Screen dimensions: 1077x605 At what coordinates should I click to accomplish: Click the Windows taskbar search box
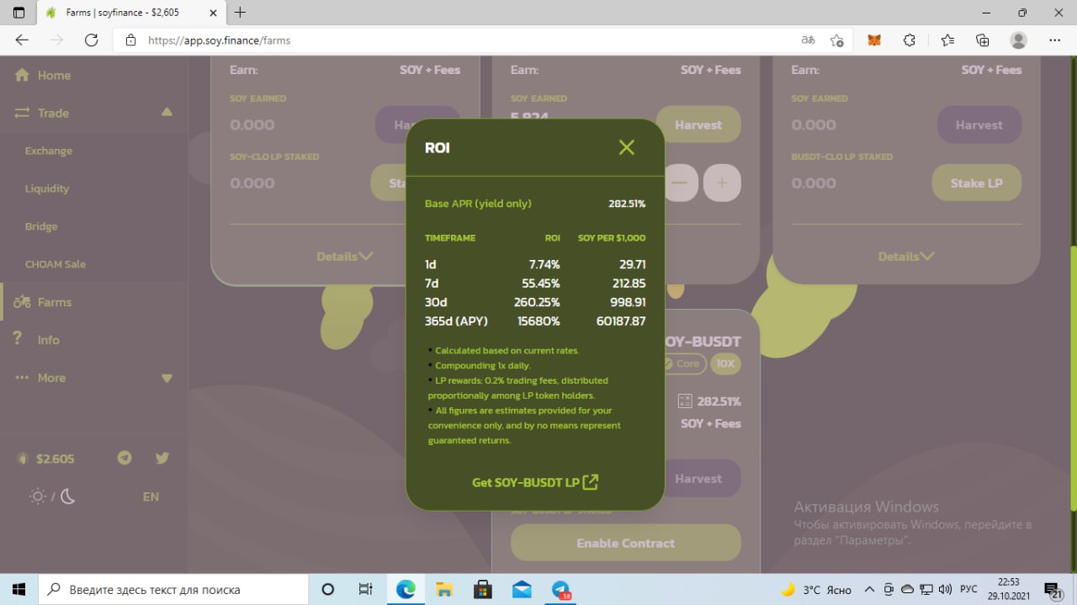pos(175,589)
